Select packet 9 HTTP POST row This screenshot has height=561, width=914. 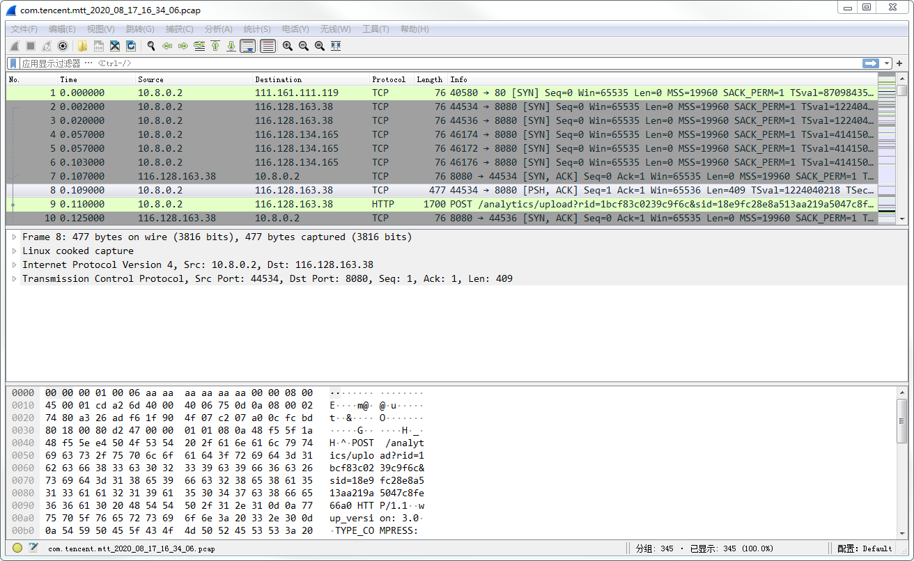coord(442,204)
